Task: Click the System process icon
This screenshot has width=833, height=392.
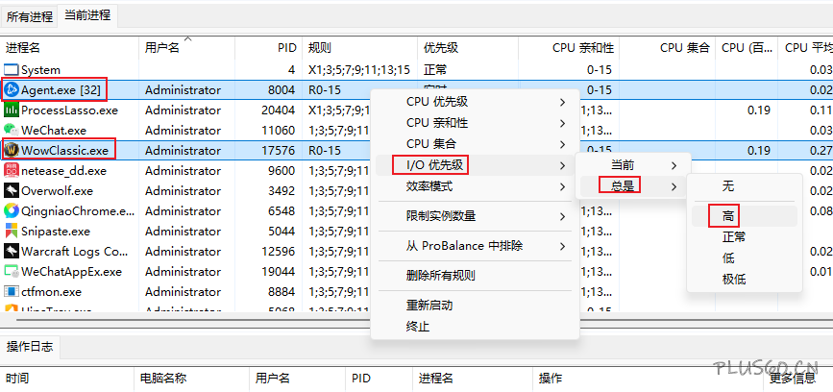Action: [12, 69]
